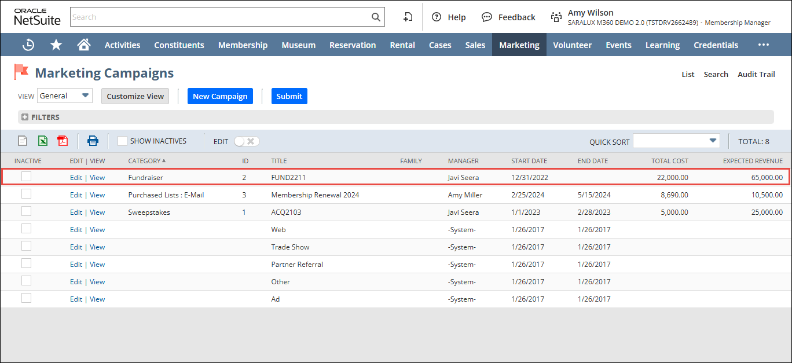
Task: Toggle the inline Edit switch
Action: [247, 141]
